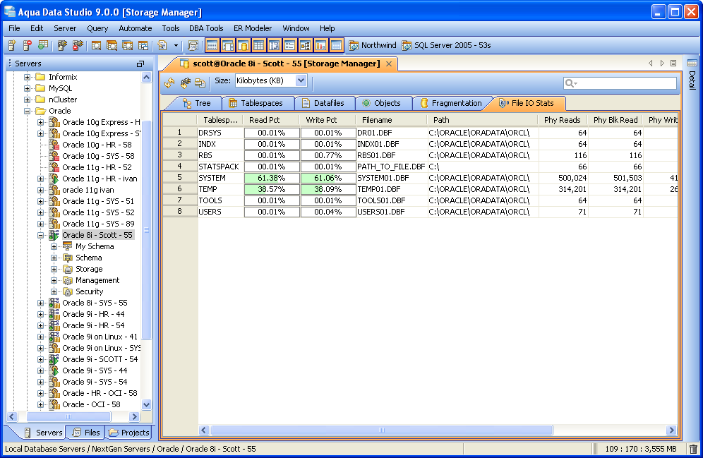The height and width of the screenshot is (458, 703).
Task: Expand the nCluster folder node
Action: (27, 100)
